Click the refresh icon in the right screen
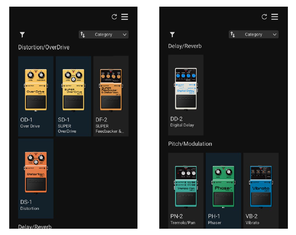The image size is (296, 235). click(x=264, y=17)
